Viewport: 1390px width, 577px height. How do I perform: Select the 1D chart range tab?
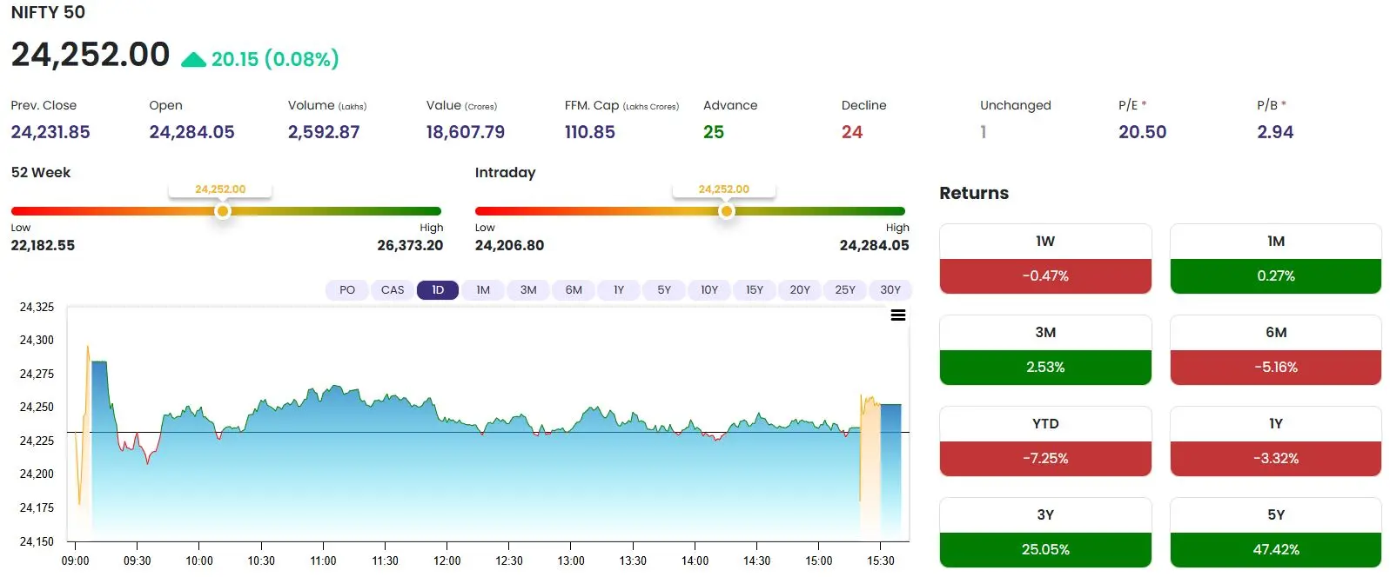point(438,289)
